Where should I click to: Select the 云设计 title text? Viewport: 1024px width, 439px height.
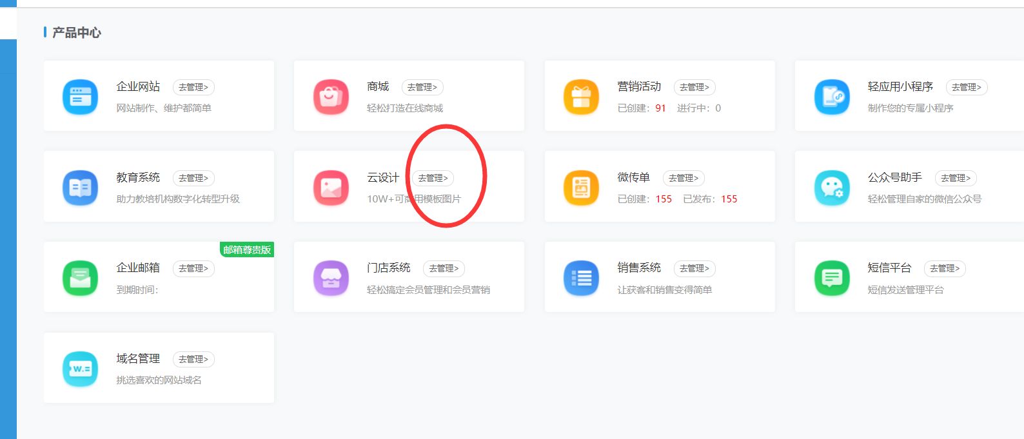tap(383, 177)
